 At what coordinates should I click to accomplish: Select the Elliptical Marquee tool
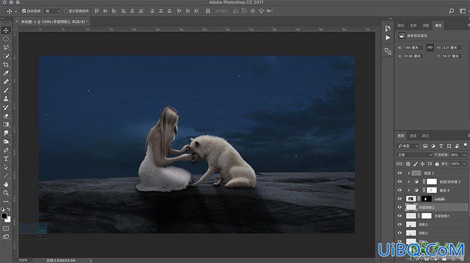coord(6,39)
